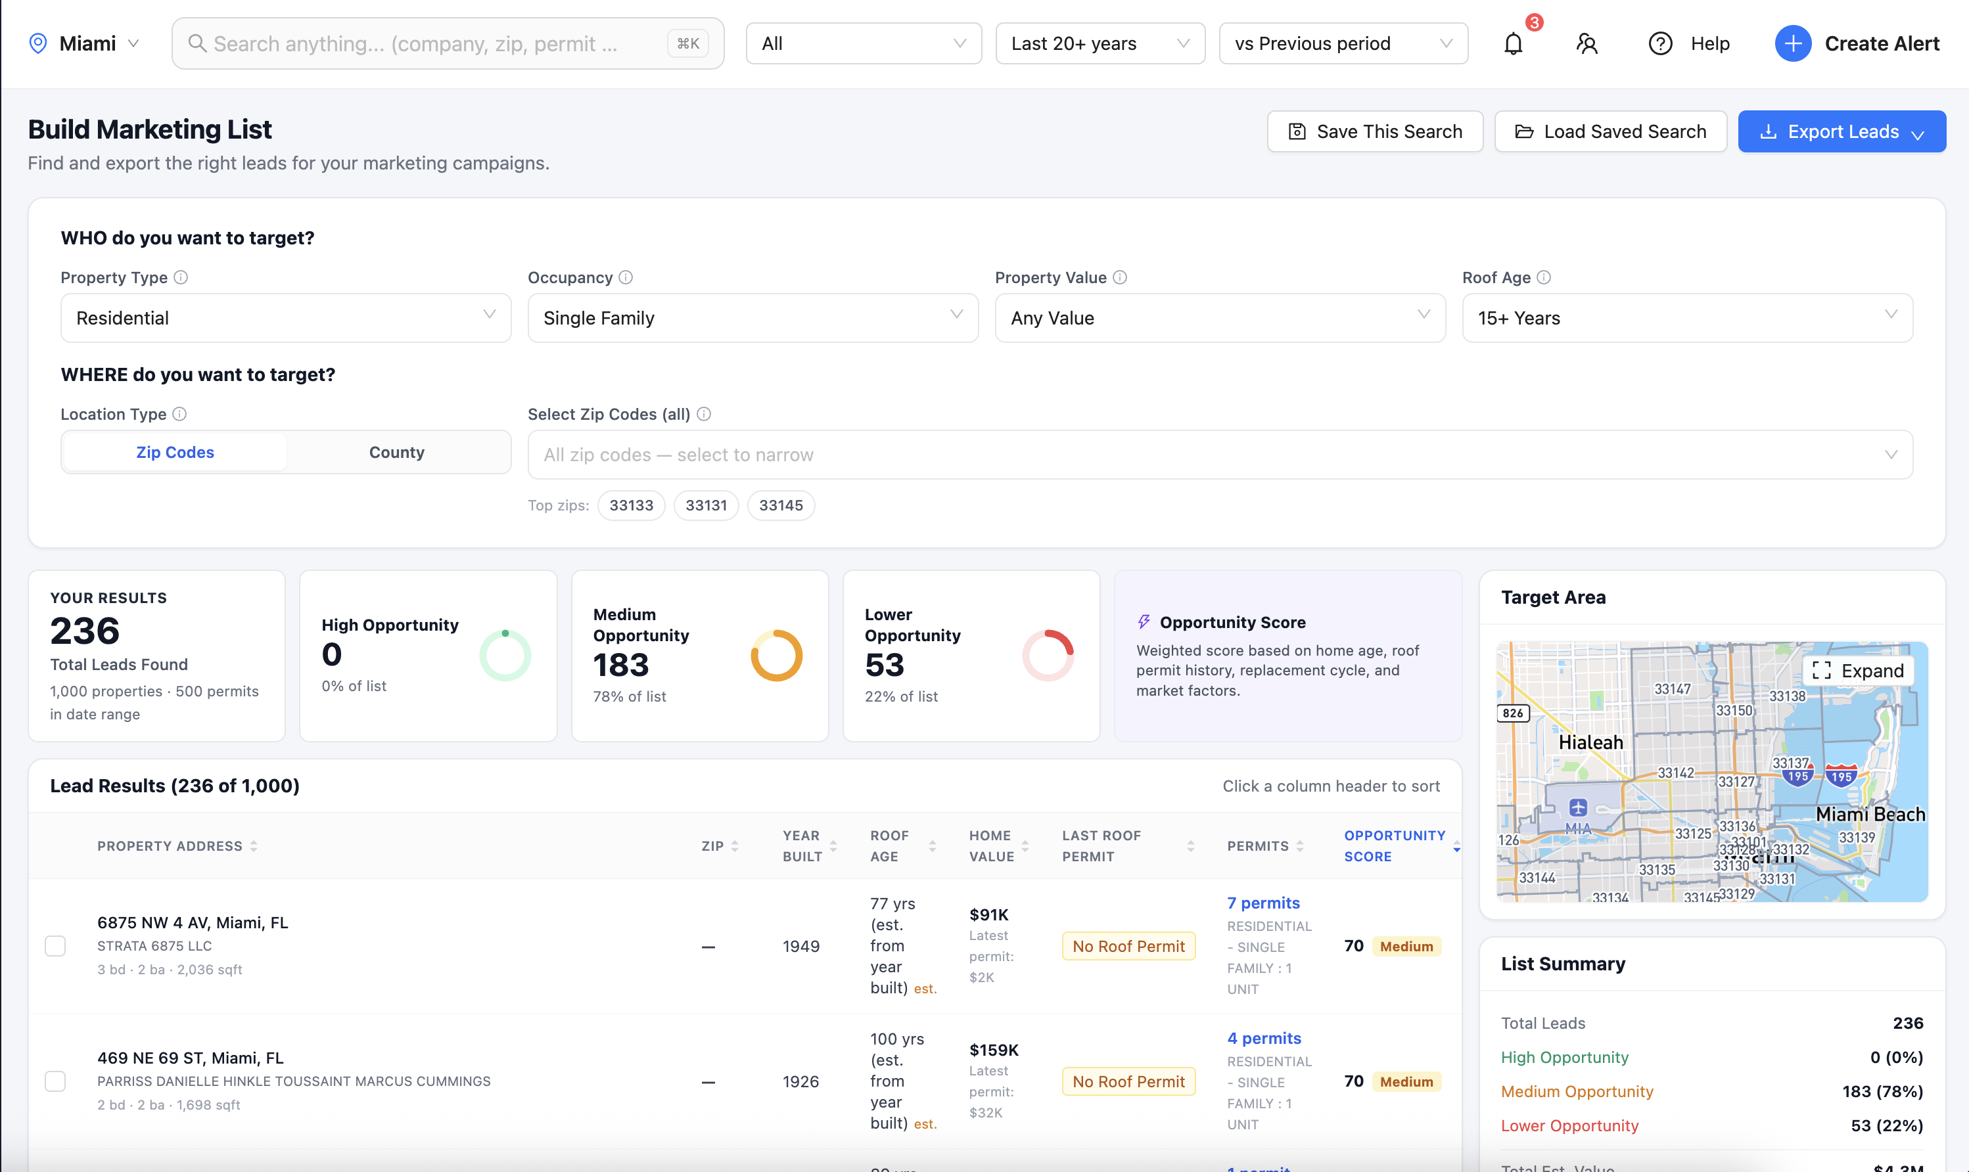Click Medium Opportunity in List Summary

pos(1577,1091)
